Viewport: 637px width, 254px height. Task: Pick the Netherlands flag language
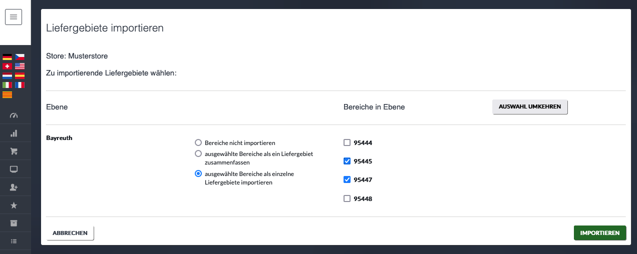[7, 76]
